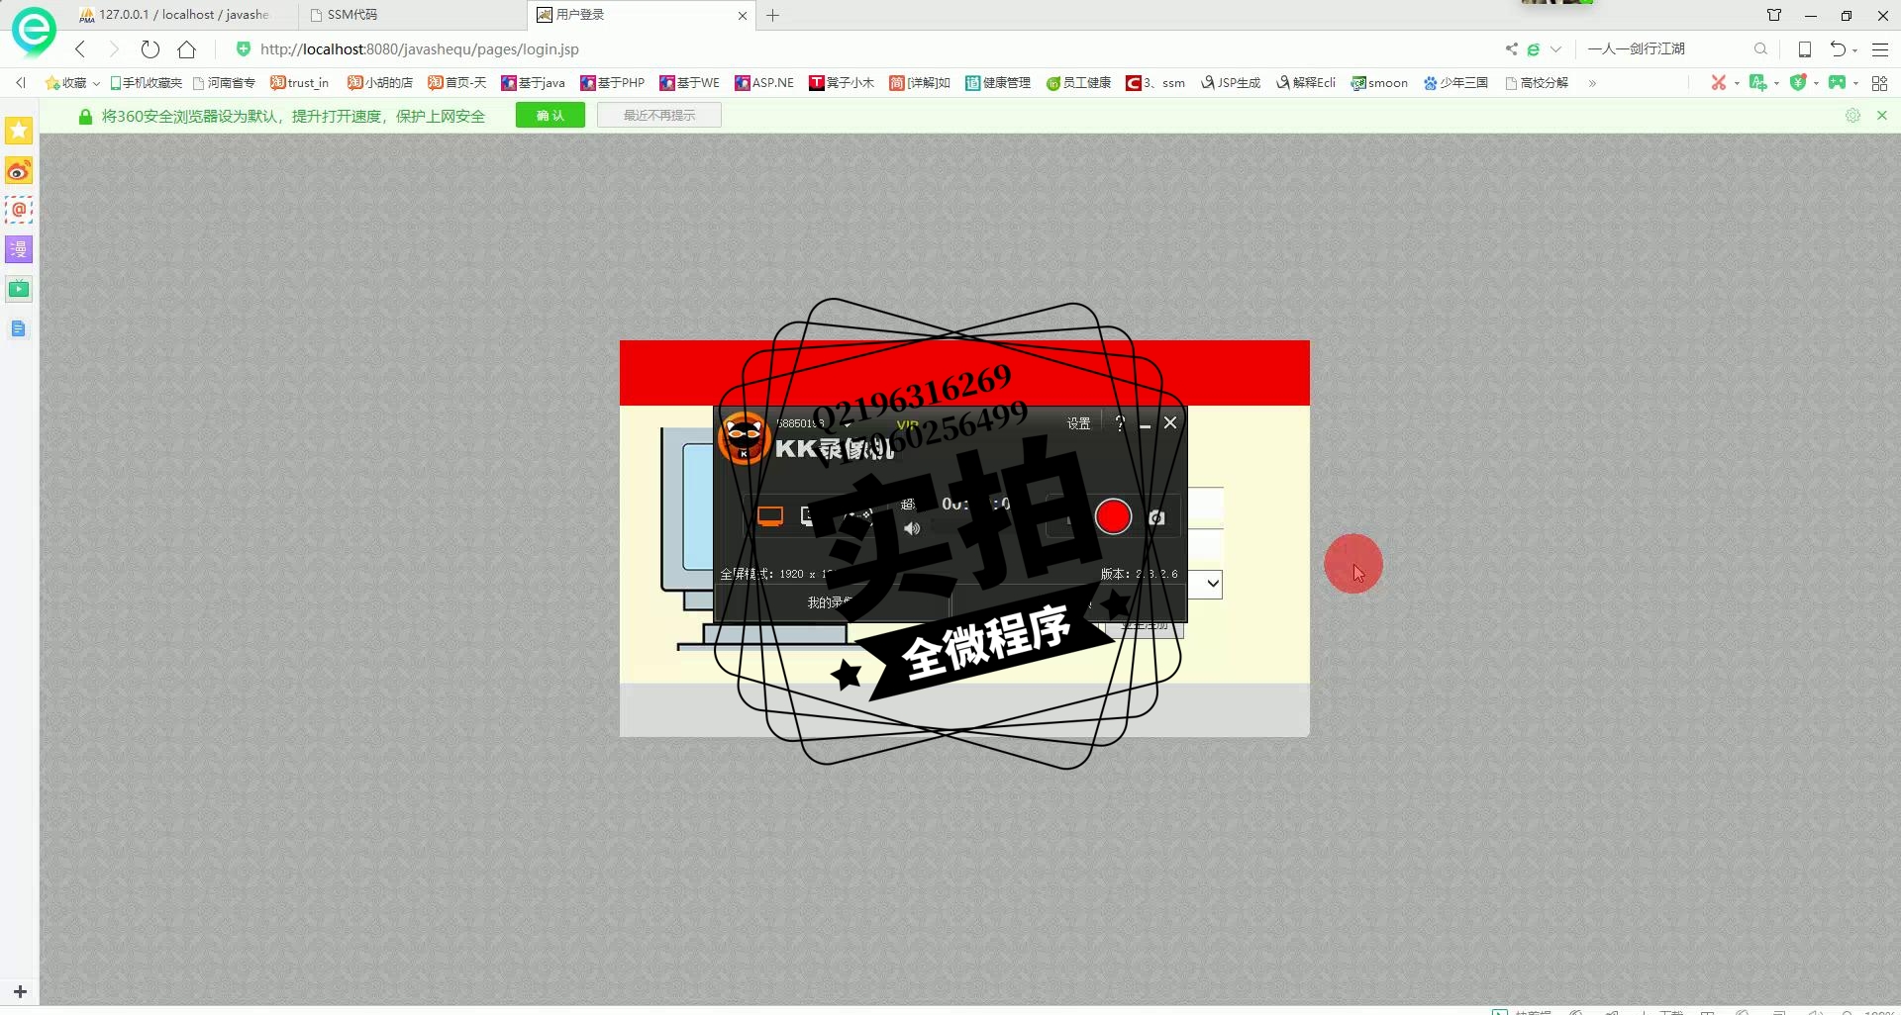Open the mobile phone mode icon
The height and width of the screenshot is (1015, 1901).
click(x=1805, y=48)
